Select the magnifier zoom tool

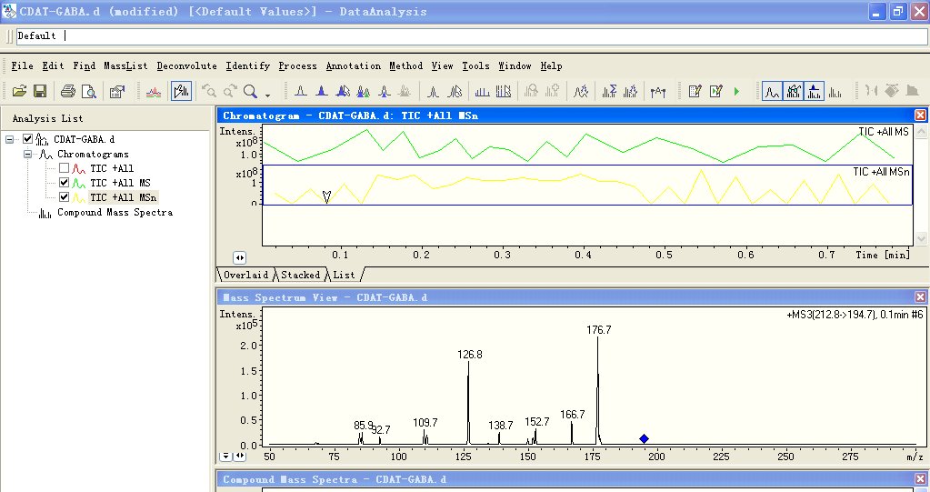[250, 91]
